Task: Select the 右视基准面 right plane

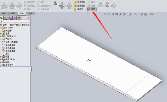Action: click(9, 51)
